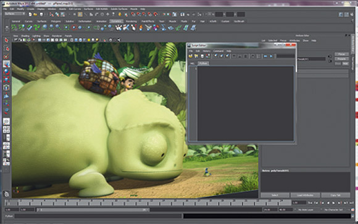The image size is (358, 224).
Task: Click the red circle emitter shelf icon
Action: [74, 28]
